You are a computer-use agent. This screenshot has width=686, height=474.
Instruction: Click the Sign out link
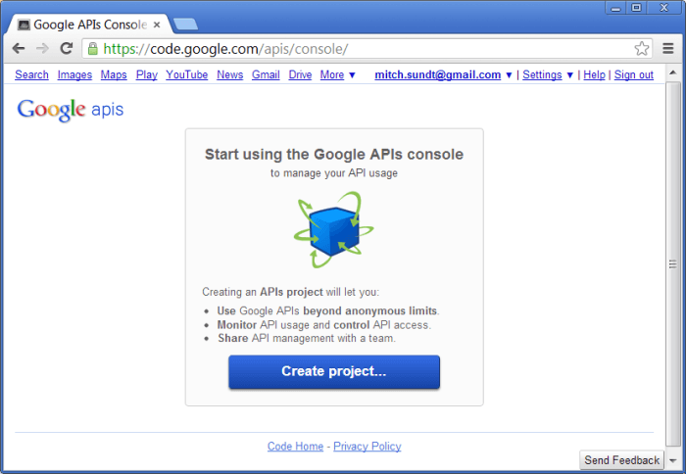(633, 74)
